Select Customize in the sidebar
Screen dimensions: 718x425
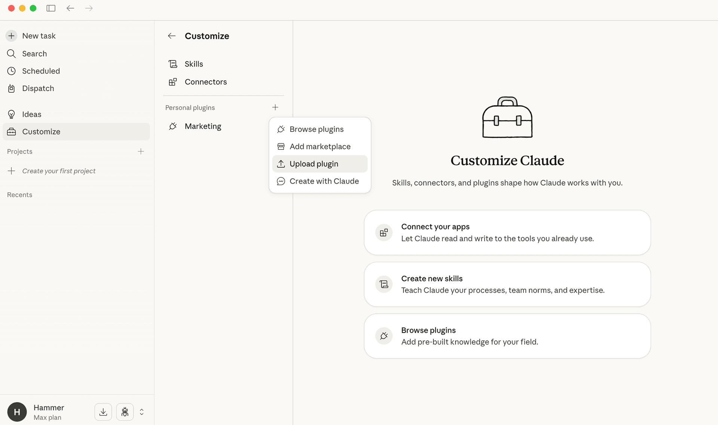pos(76,131)
